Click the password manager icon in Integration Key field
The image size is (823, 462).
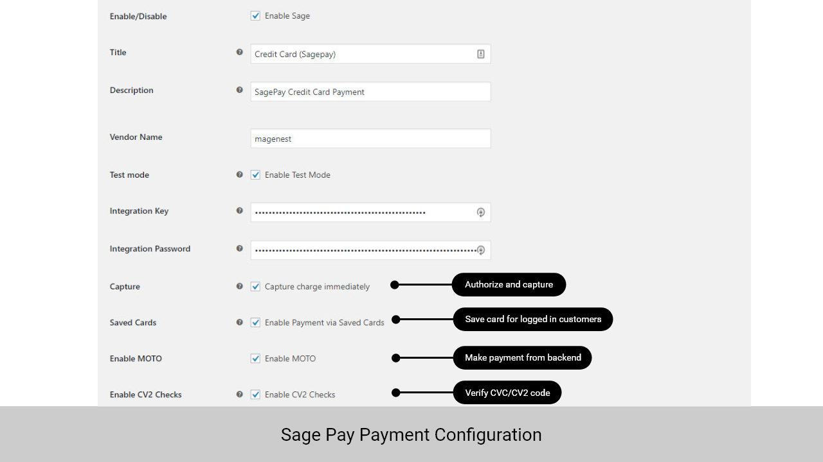480,212
